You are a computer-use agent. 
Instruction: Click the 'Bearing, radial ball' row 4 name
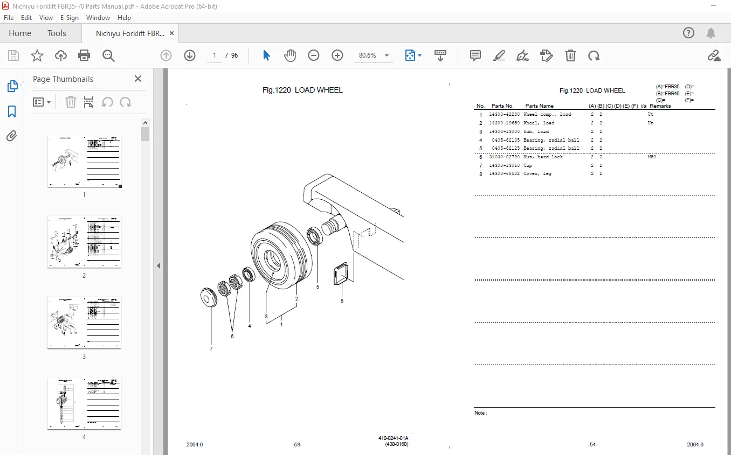[x=551, y=140]
